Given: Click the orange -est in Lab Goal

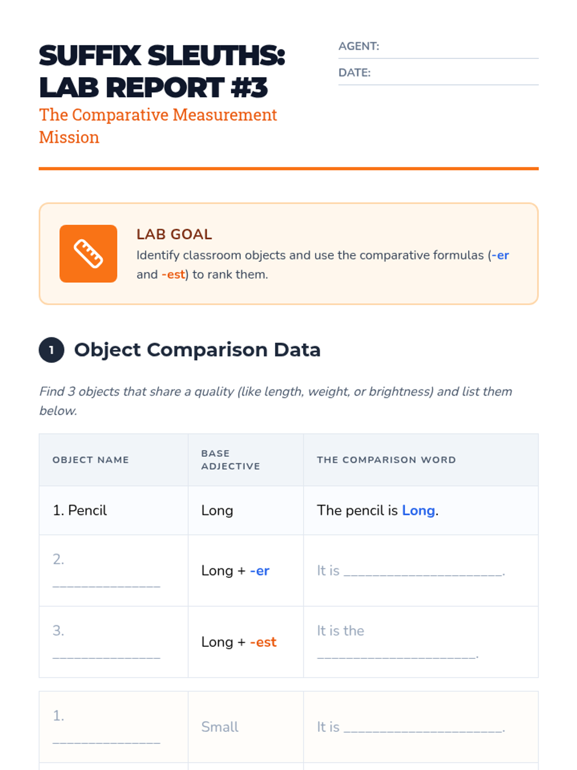Looking at the screenshot, I should click(173, 274).
